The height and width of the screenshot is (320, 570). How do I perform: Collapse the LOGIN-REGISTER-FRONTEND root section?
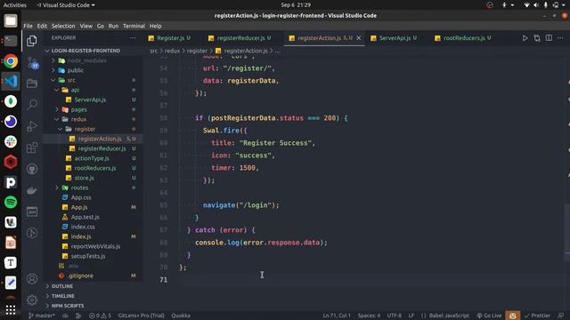(85, 51)
